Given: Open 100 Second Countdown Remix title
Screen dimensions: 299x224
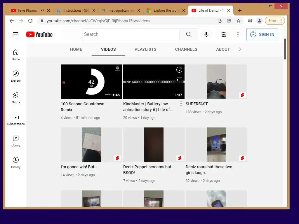Looking at the screenshot, I should click(83, 107).
